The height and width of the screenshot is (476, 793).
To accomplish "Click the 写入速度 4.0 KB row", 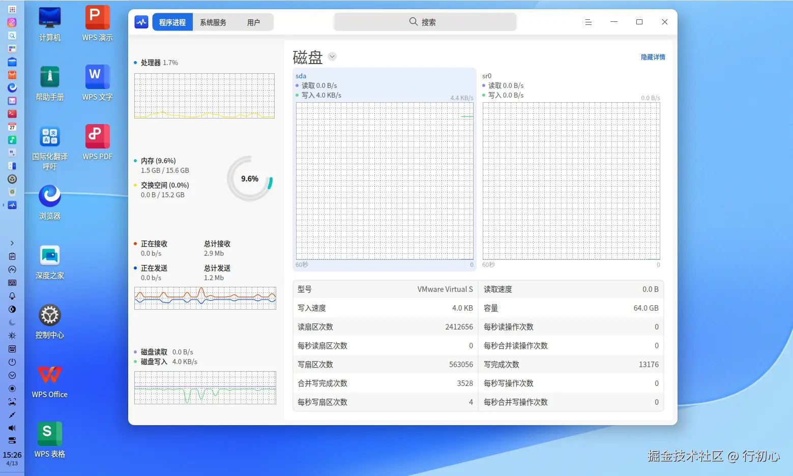I will tap(385, 308).
